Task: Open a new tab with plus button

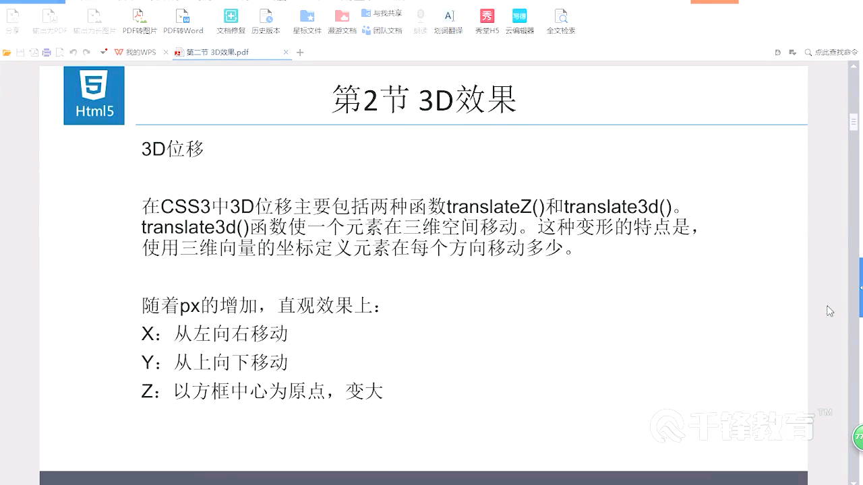Action: pos(299,51)
